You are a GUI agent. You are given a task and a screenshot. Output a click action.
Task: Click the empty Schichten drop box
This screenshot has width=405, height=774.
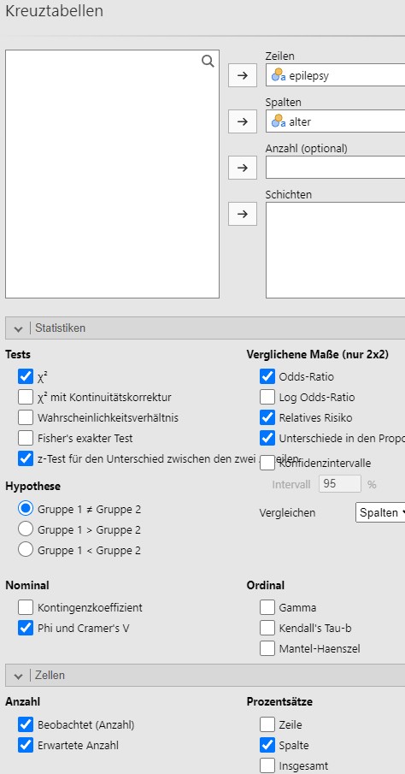coord(336,251)
